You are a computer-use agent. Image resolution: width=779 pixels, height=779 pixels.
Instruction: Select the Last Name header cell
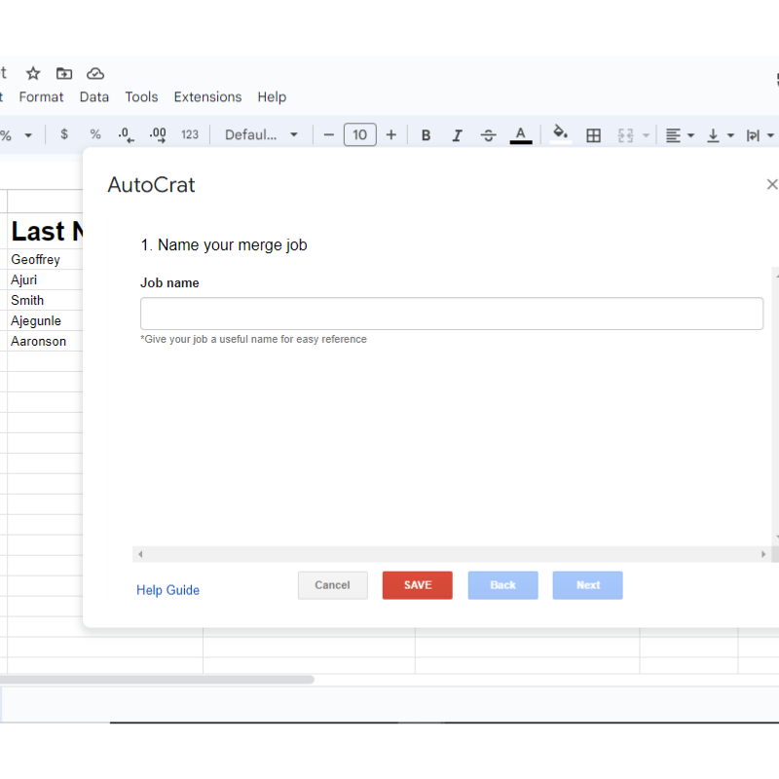point(45,231)
